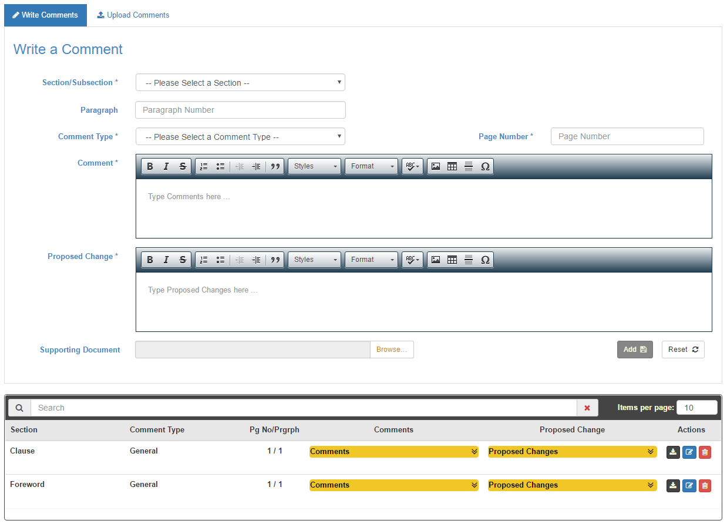Insert a table in the Comment editor

coord(452,166)
